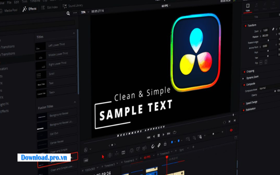The image size is (280, 175).
Task: Open the Timeline 6 tab dropdown arrow
Action: (x=136, y=159)
